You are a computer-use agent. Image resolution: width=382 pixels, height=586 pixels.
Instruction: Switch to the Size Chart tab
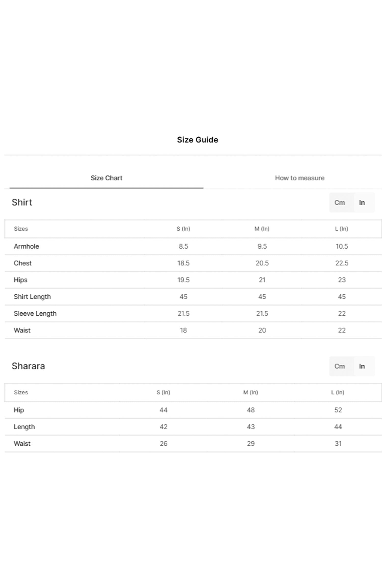(x=106, y=178)
